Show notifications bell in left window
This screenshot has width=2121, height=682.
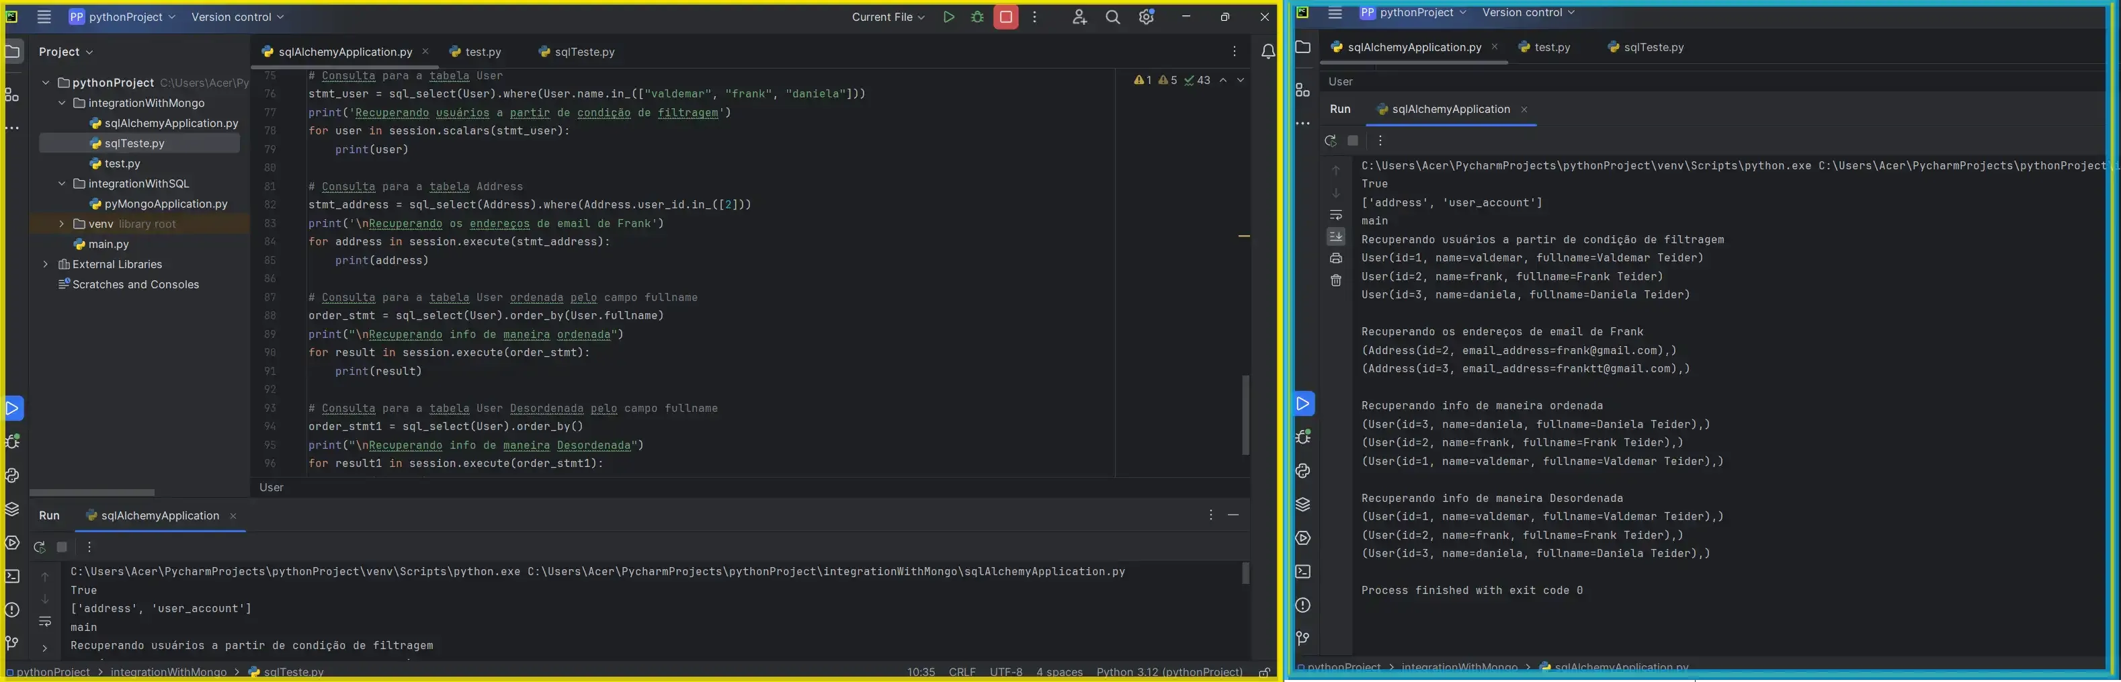point(1268,52)
